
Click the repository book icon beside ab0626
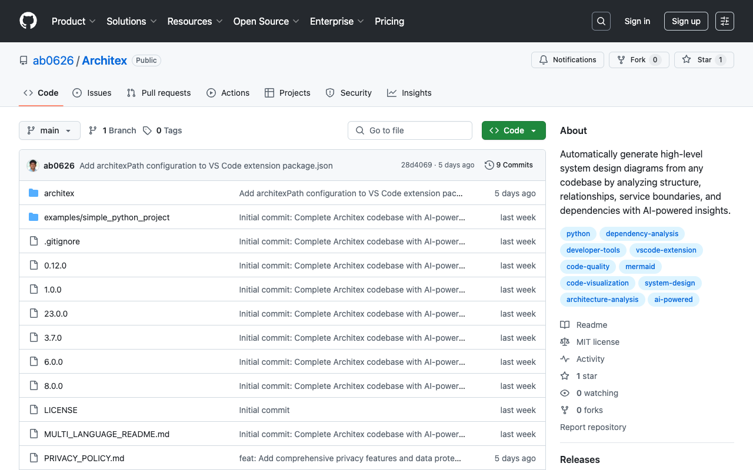(x=23, y=60)
